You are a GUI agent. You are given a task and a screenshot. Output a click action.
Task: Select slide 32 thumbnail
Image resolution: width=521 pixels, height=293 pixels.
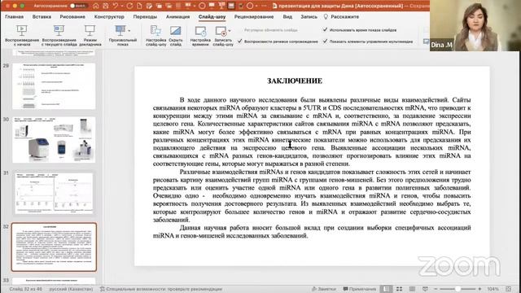click(54, 247)
